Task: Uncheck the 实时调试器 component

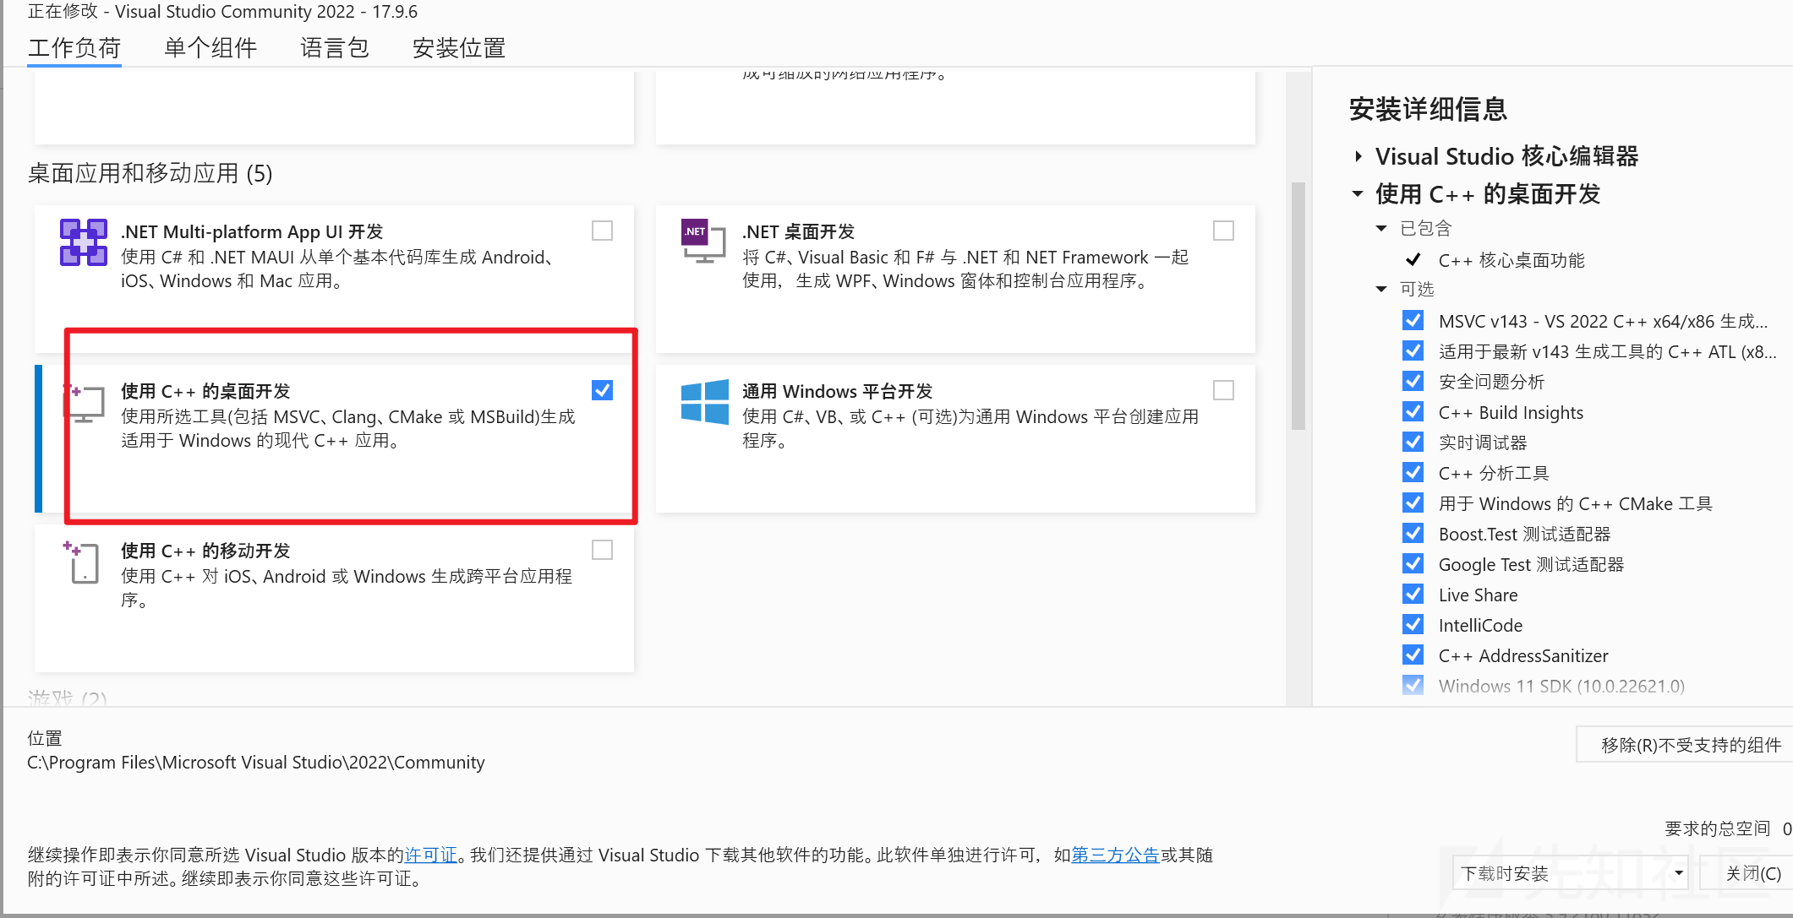Action: [x=1413, y=443]
